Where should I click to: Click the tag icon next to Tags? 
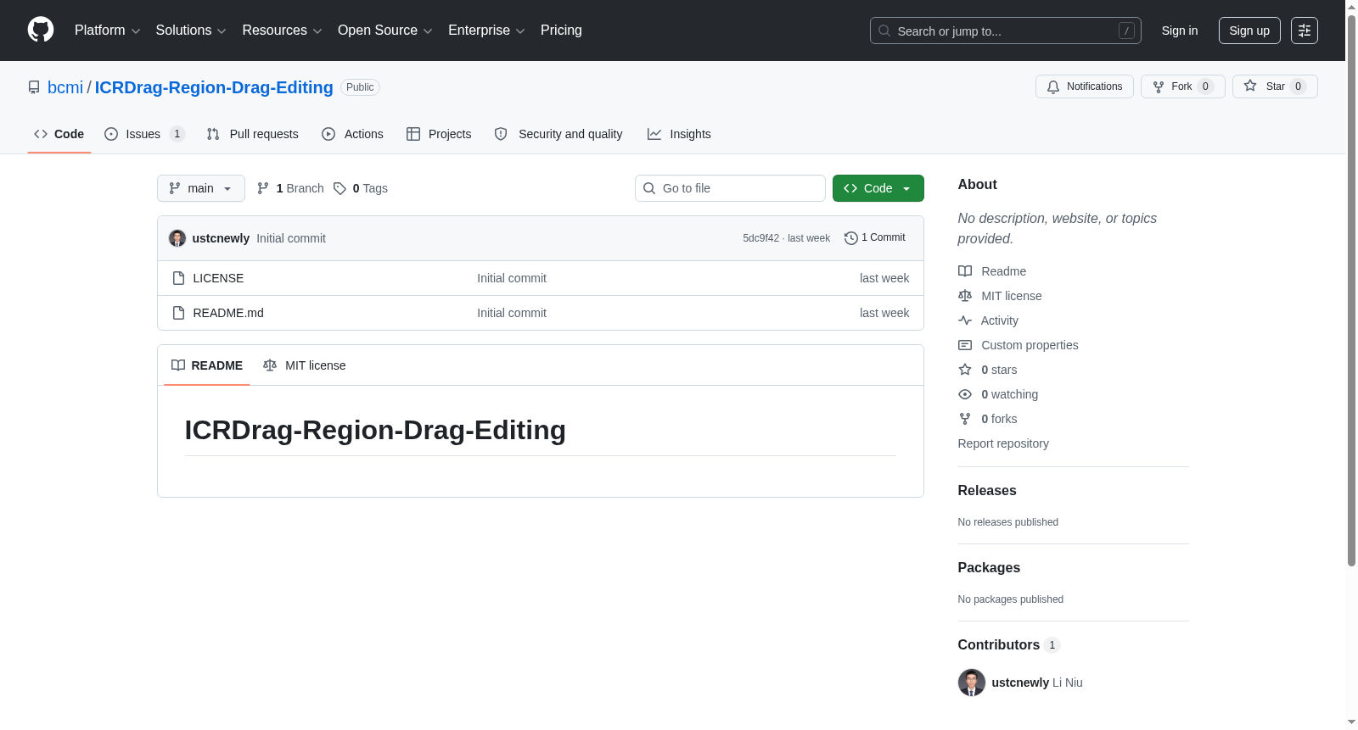click(339, 188)
